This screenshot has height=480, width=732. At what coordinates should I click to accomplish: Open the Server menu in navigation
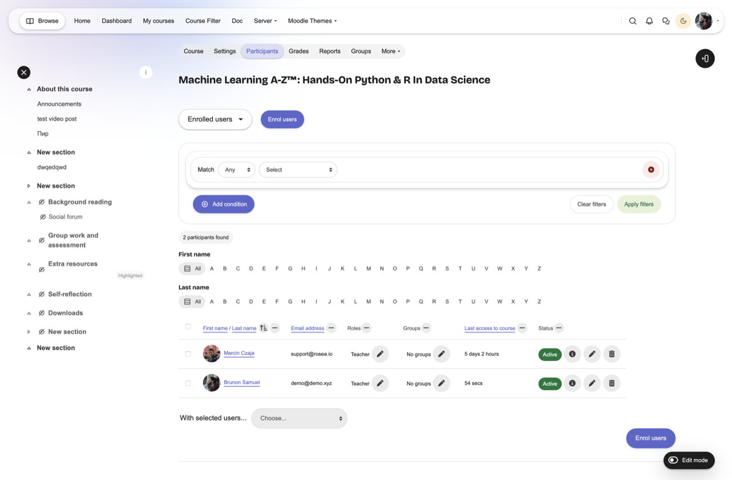coord(265,21)
